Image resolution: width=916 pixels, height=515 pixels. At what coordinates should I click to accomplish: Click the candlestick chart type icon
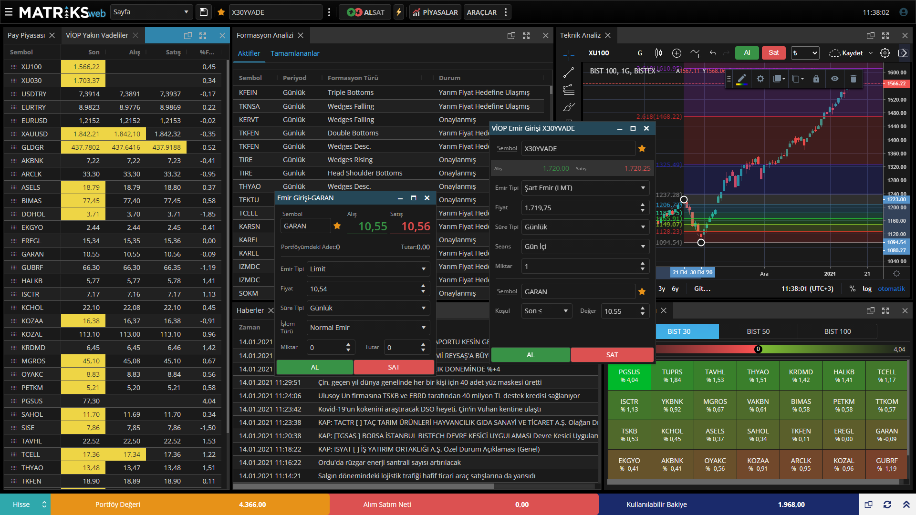(658, 53)
